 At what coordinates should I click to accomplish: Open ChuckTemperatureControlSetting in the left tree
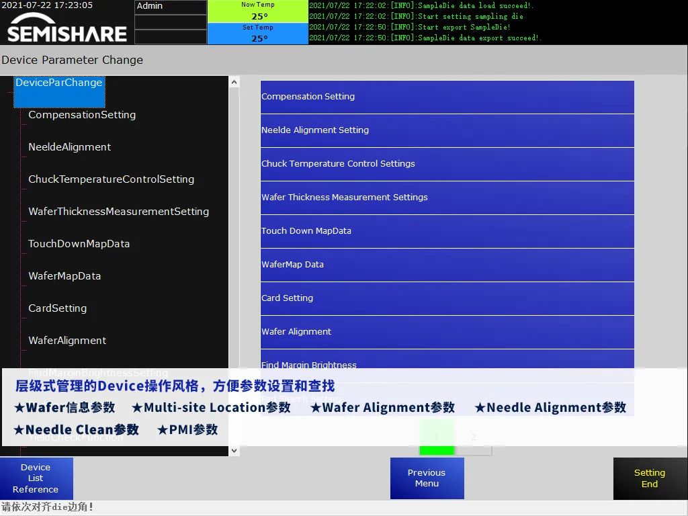112,179
